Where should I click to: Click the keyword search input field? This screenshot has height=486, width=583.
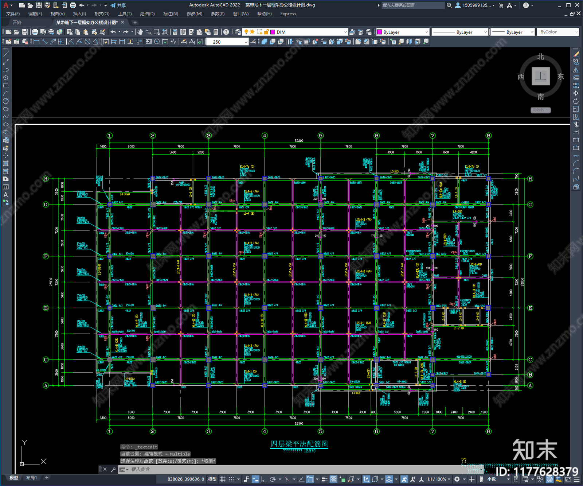tap(412, 5)
